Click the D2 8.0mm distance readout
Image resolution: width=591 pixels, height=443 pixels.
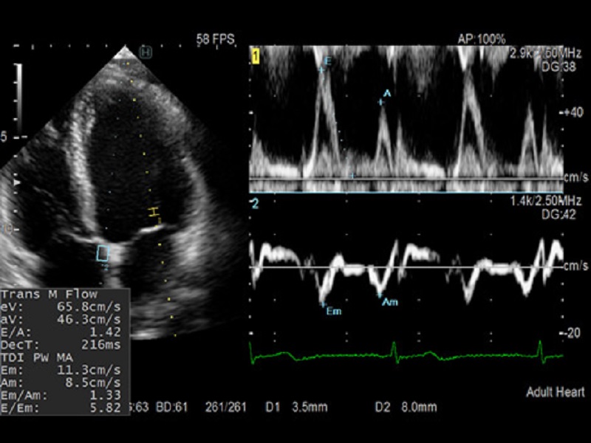click(x=412, y=408)
